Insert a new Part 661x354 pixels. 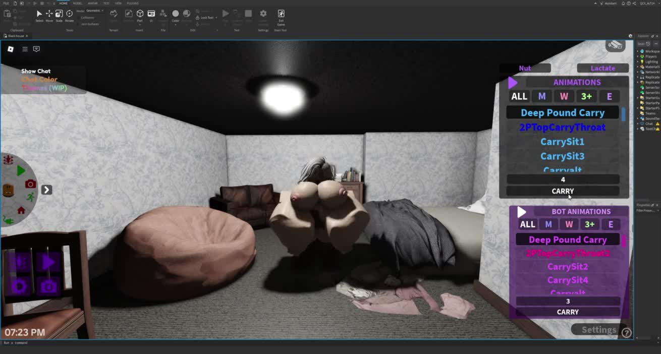(x=140, y=14)
